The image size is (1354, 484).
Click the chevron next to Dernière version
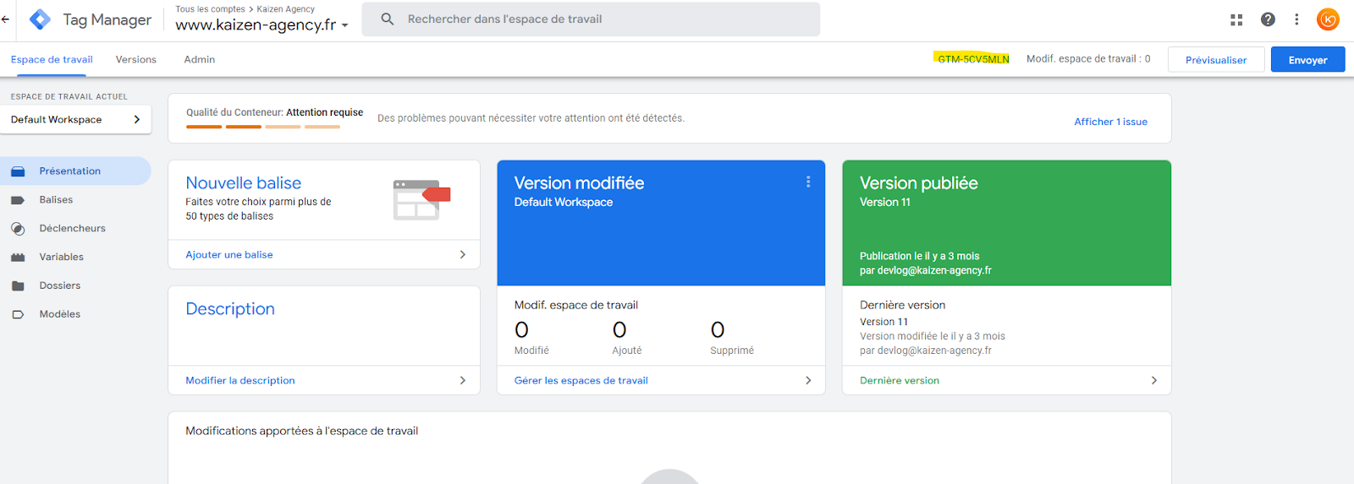point(1153,380)
